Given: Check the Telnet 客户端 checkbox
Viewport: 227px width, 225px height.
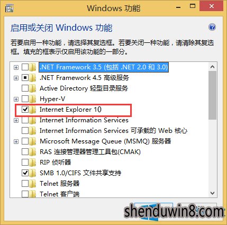Looking at the screenshot, I should (25, 194).
